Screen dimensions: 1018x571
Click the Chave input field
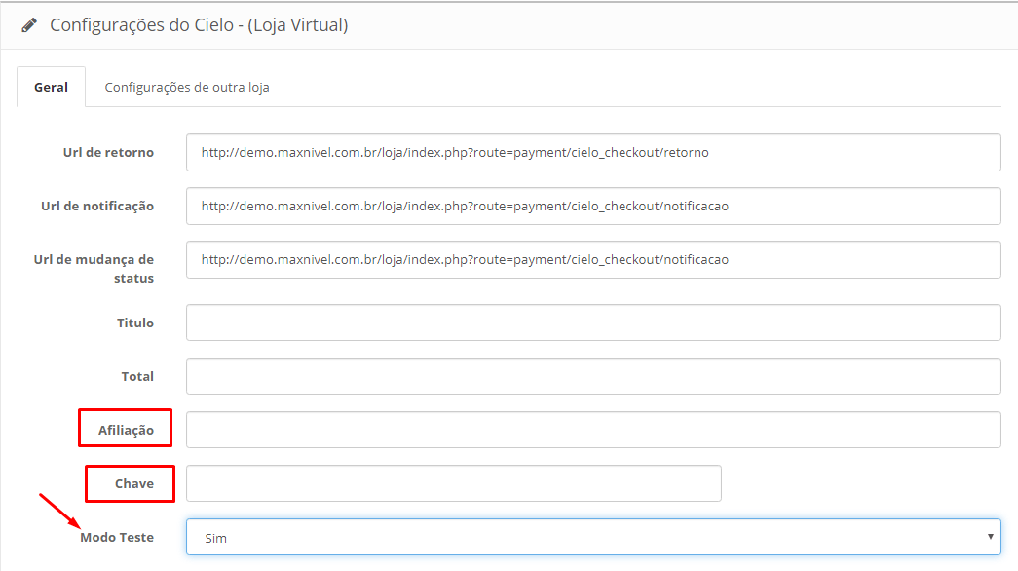(453, 483)
